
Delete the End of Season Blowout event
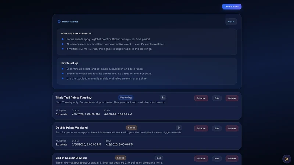(x=232, y=159)
